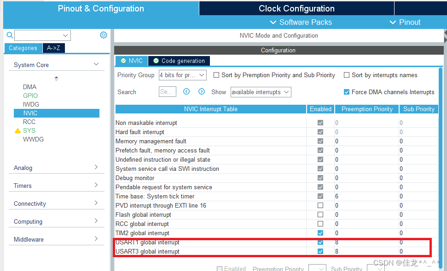Switch to Pinout & Configuration tab
Screen dimensions: 447x271
101,9
